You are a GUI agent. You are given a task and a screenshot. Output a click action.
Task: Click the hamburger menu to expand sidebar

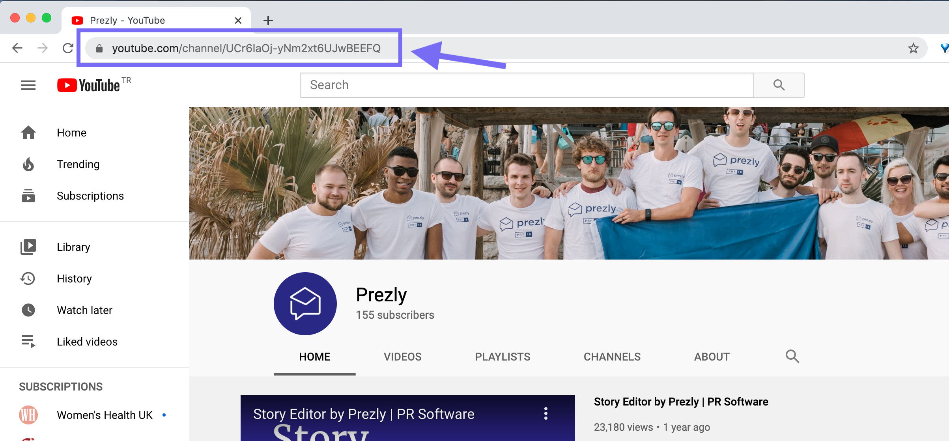[27, 85]
